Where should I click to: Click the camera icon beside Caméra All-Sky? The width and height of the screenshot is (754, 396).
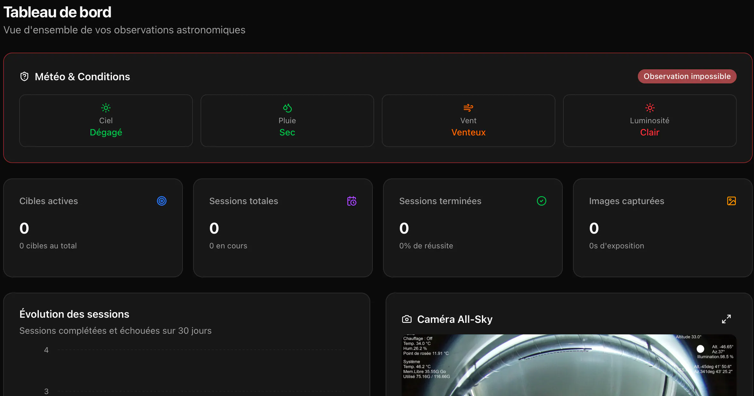pos(407,319)
